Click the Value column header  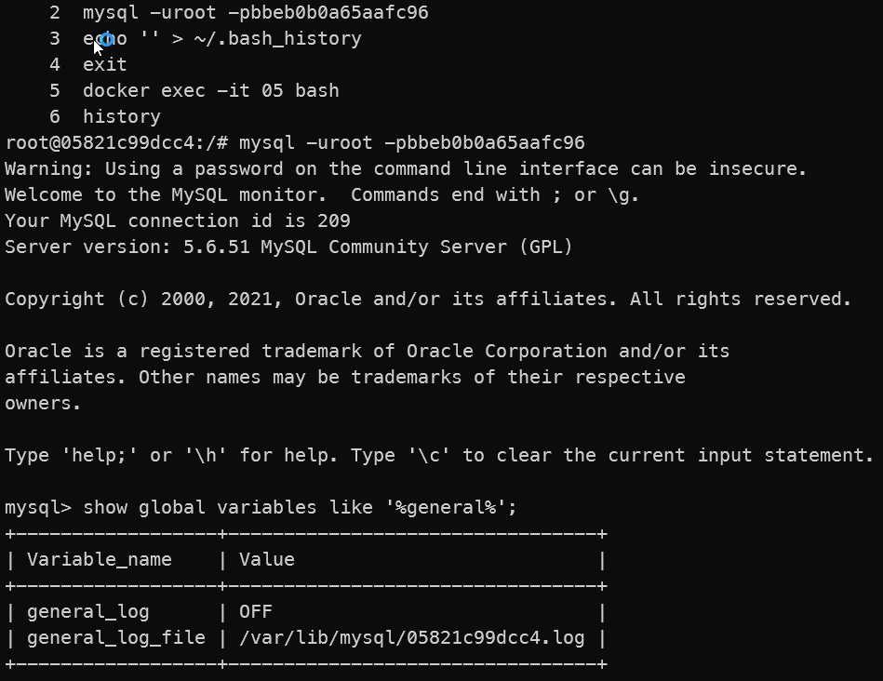pos(267,560)
